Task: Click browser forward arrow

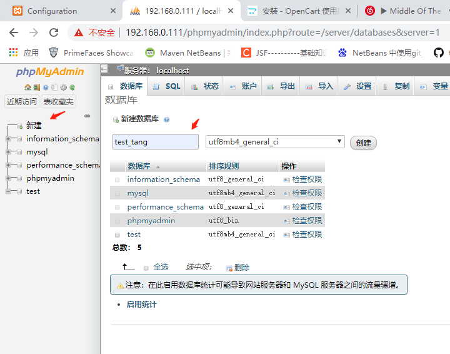Action: click(x=34, y=33)
